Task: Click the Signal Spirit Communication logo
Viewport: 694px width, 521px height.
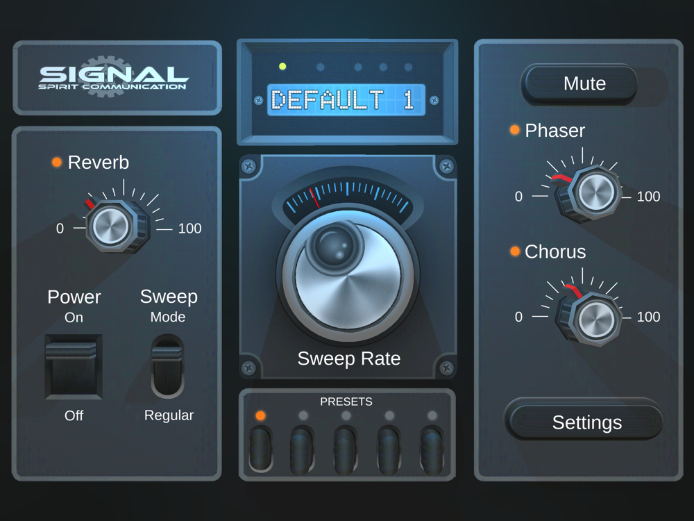Action: [113, 77]
